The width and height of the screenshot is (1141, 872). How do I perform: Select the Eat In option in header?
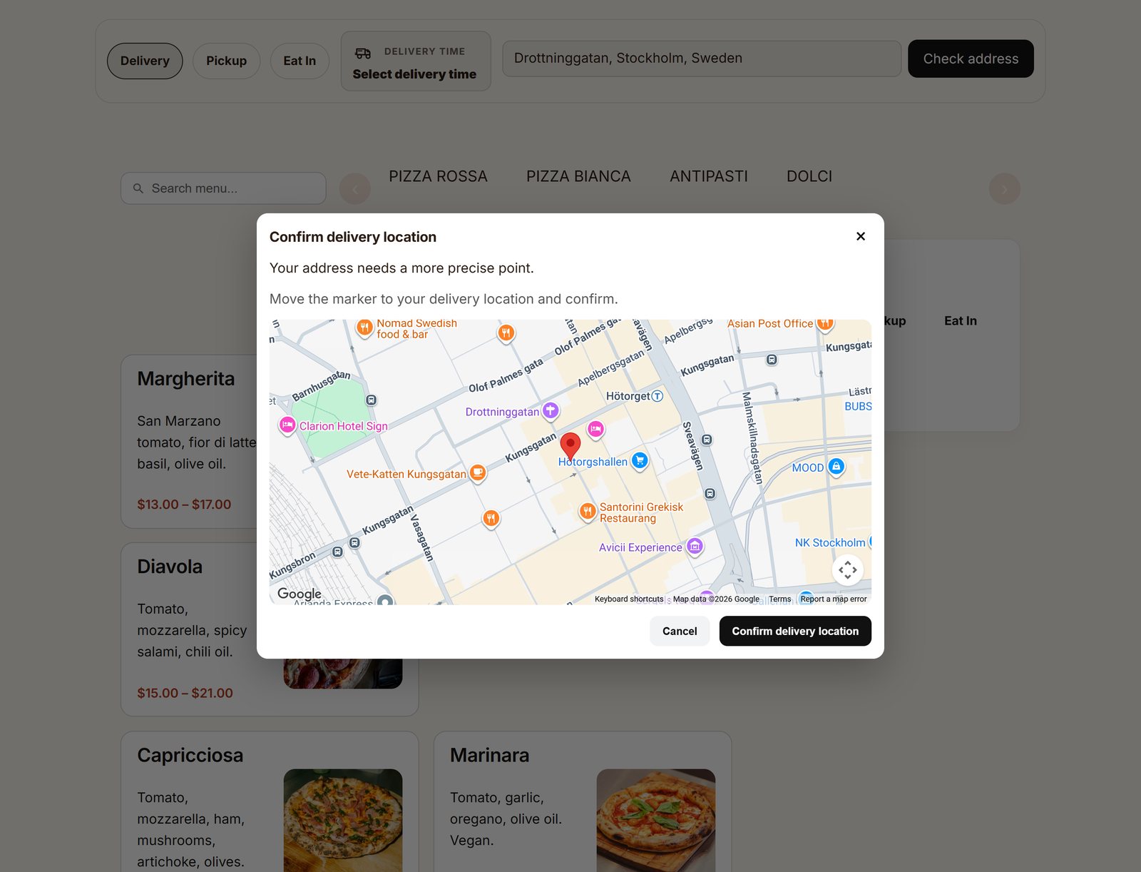point(300,61)
